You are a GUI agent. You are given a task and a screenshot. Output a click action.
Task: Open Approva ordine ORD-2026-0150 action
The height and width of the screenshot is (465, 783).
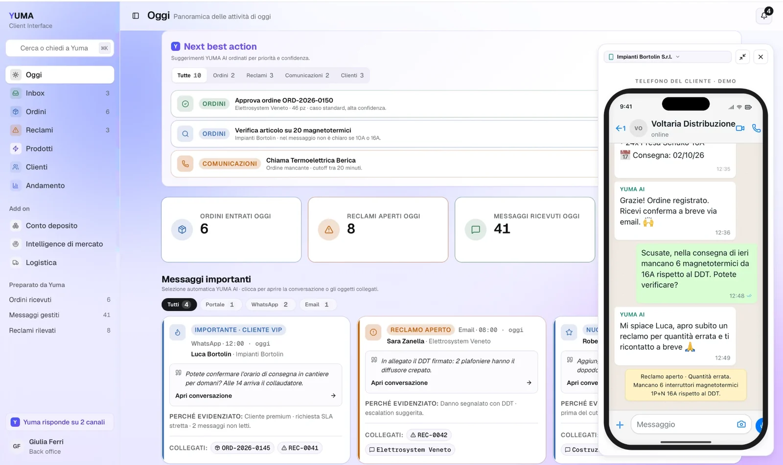(384, 104)
